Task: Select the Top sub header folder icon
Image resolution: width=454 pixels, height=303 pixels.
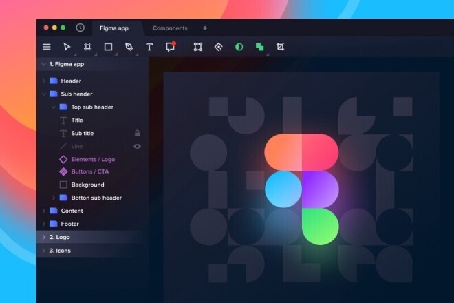Action: point(63,107)
